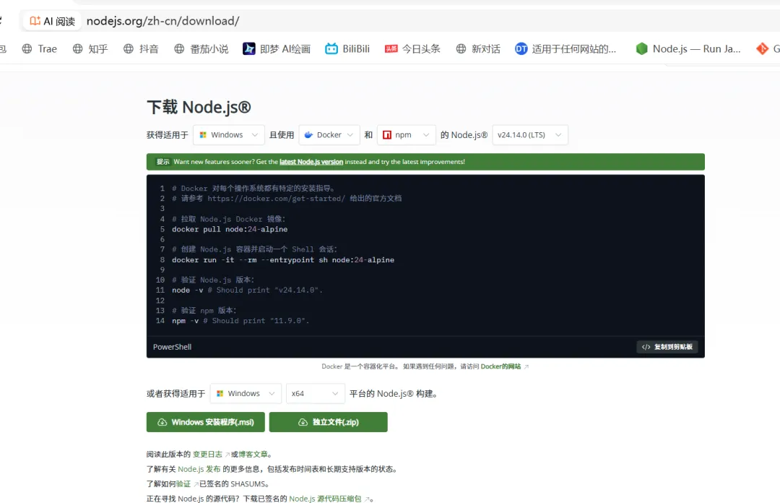Click the node -v command line
This screenshot has width=780, height=503.
tap(247, 291)
